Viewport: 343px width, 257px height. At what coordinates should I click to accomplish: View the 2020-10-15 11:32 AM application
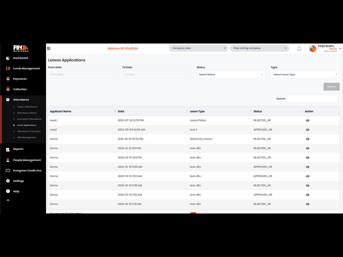308,195
